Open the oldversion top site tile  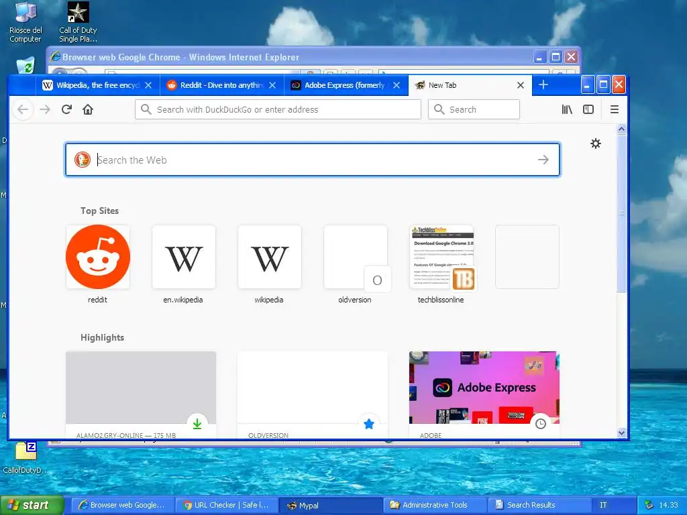356,257
